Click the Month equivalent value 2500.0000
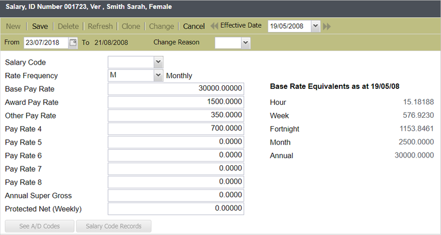This screenshot has height=235, width=441. [416, 142]
